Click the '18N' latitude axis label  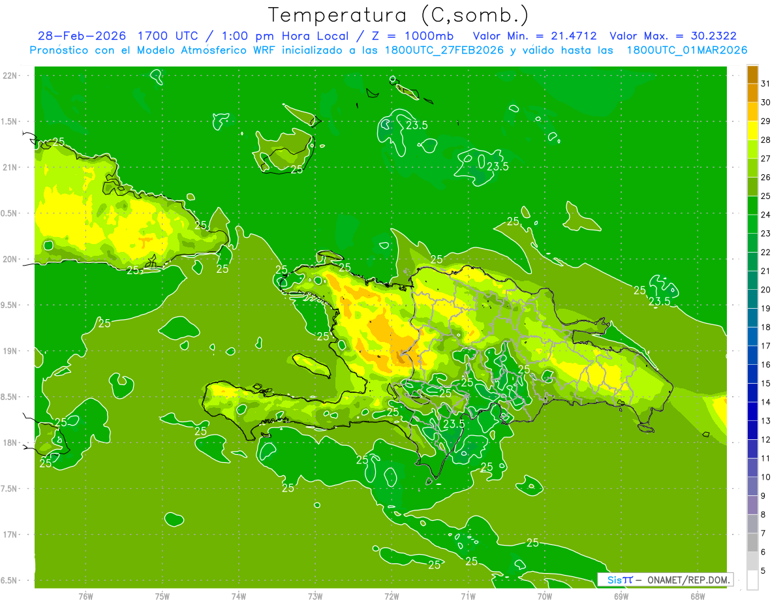click(10, 442)
